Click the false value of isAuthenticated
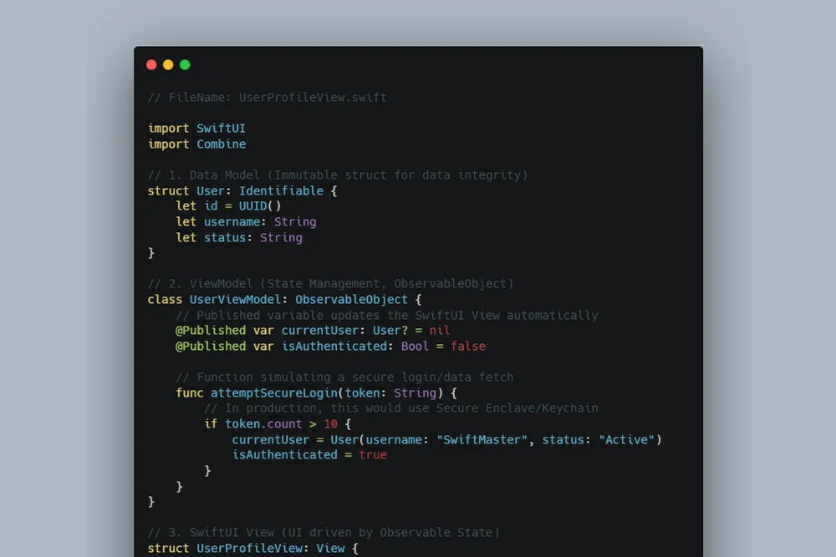836x557 pixels. (x=467, y=346)
